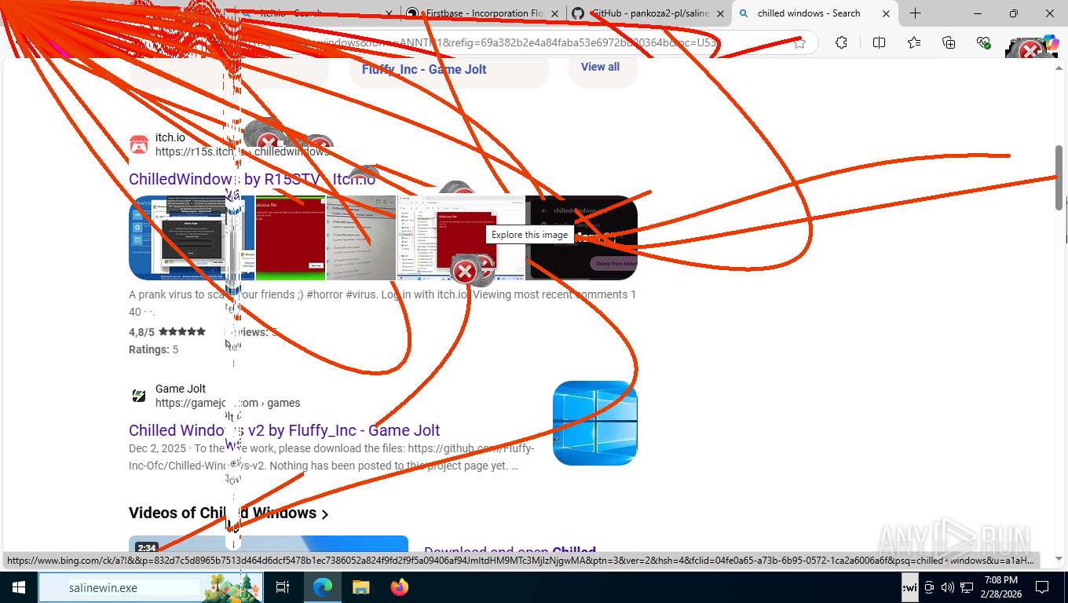Click the scrollbar down arrow
Viewport: 1068px width, 603px height.
coord(1059,558)
